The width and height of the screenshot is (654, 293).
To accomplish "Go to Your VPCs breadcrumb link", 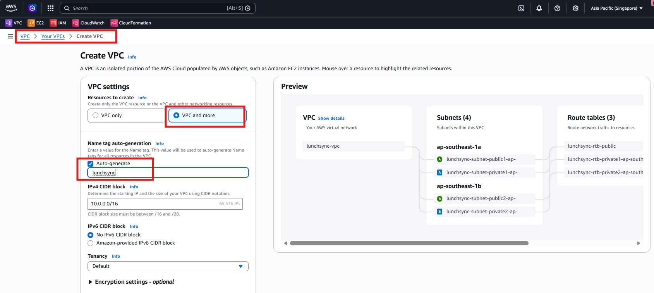I will click(x=53, y=36).
